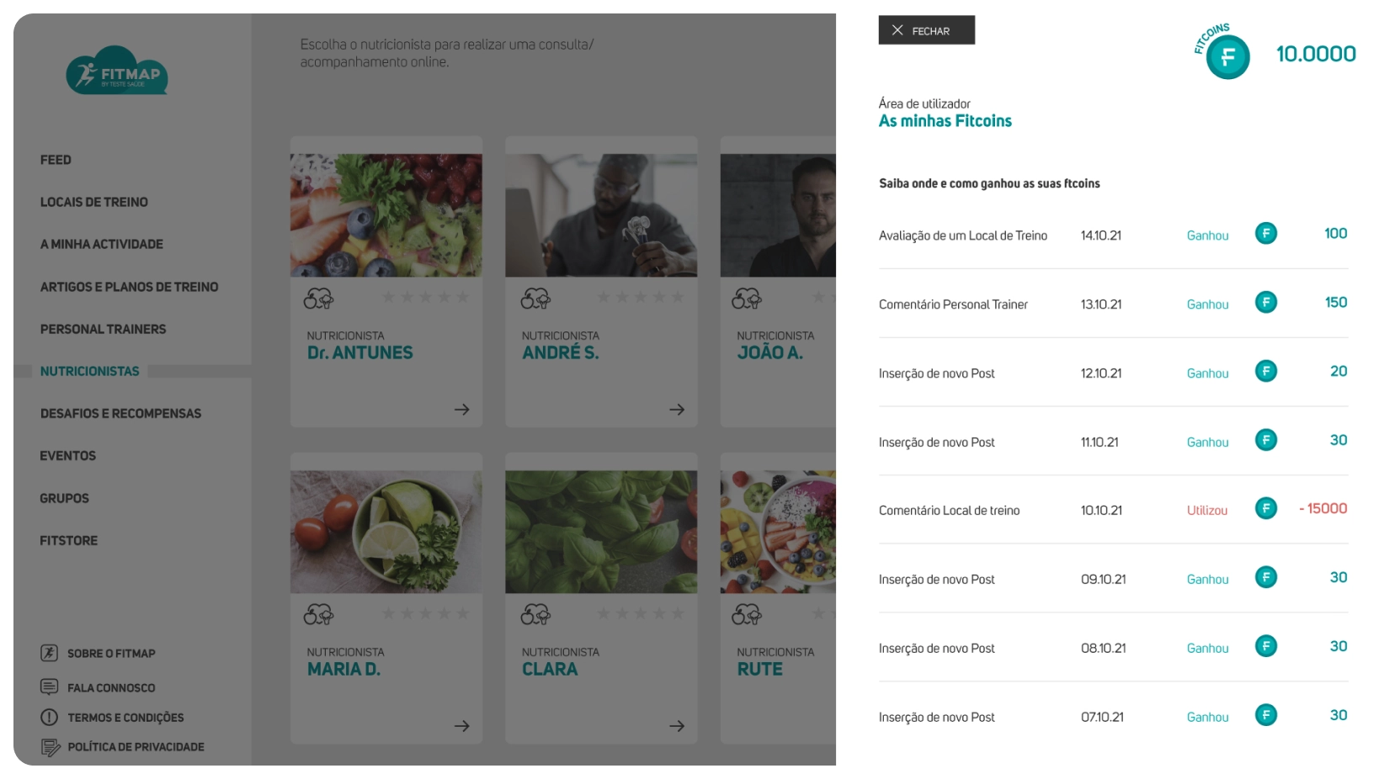This screenshot has width=1384, height=779.
Task: Click the large Fitcoins balance coin icon
Action: 1227,57
